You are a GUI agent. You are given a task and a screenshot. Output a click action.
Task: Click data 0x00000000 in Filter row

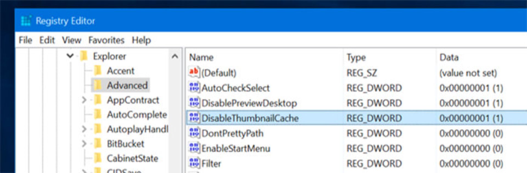[x=471, y=164]
